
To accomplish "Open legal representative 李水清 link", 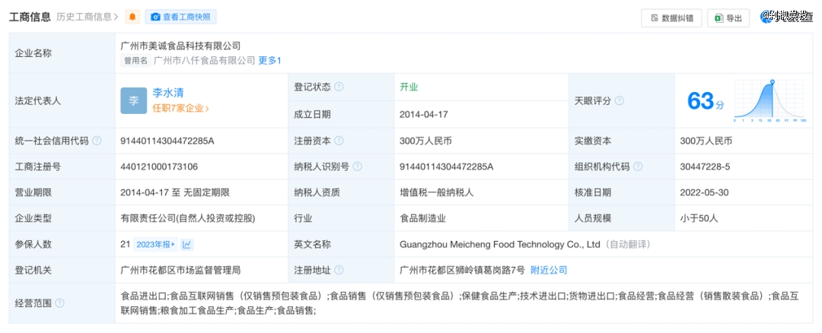I will pyautogui.click(x=168, y=93).
